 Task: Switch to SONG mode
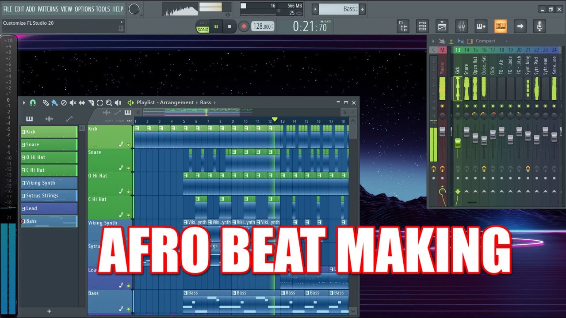point(203,30)
